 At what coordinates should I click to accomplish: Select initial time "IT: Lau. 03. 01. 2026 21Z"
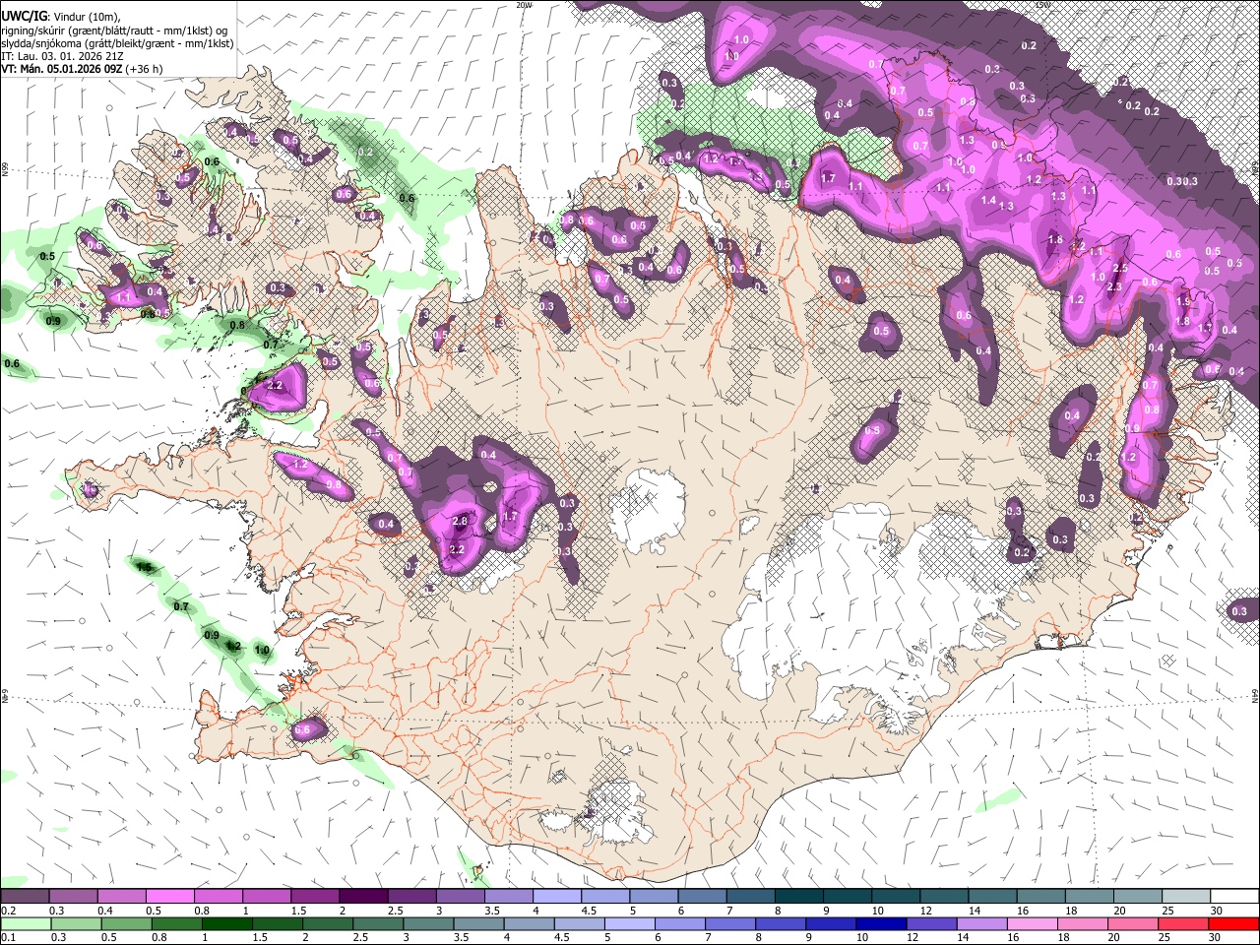coord(62,56)
